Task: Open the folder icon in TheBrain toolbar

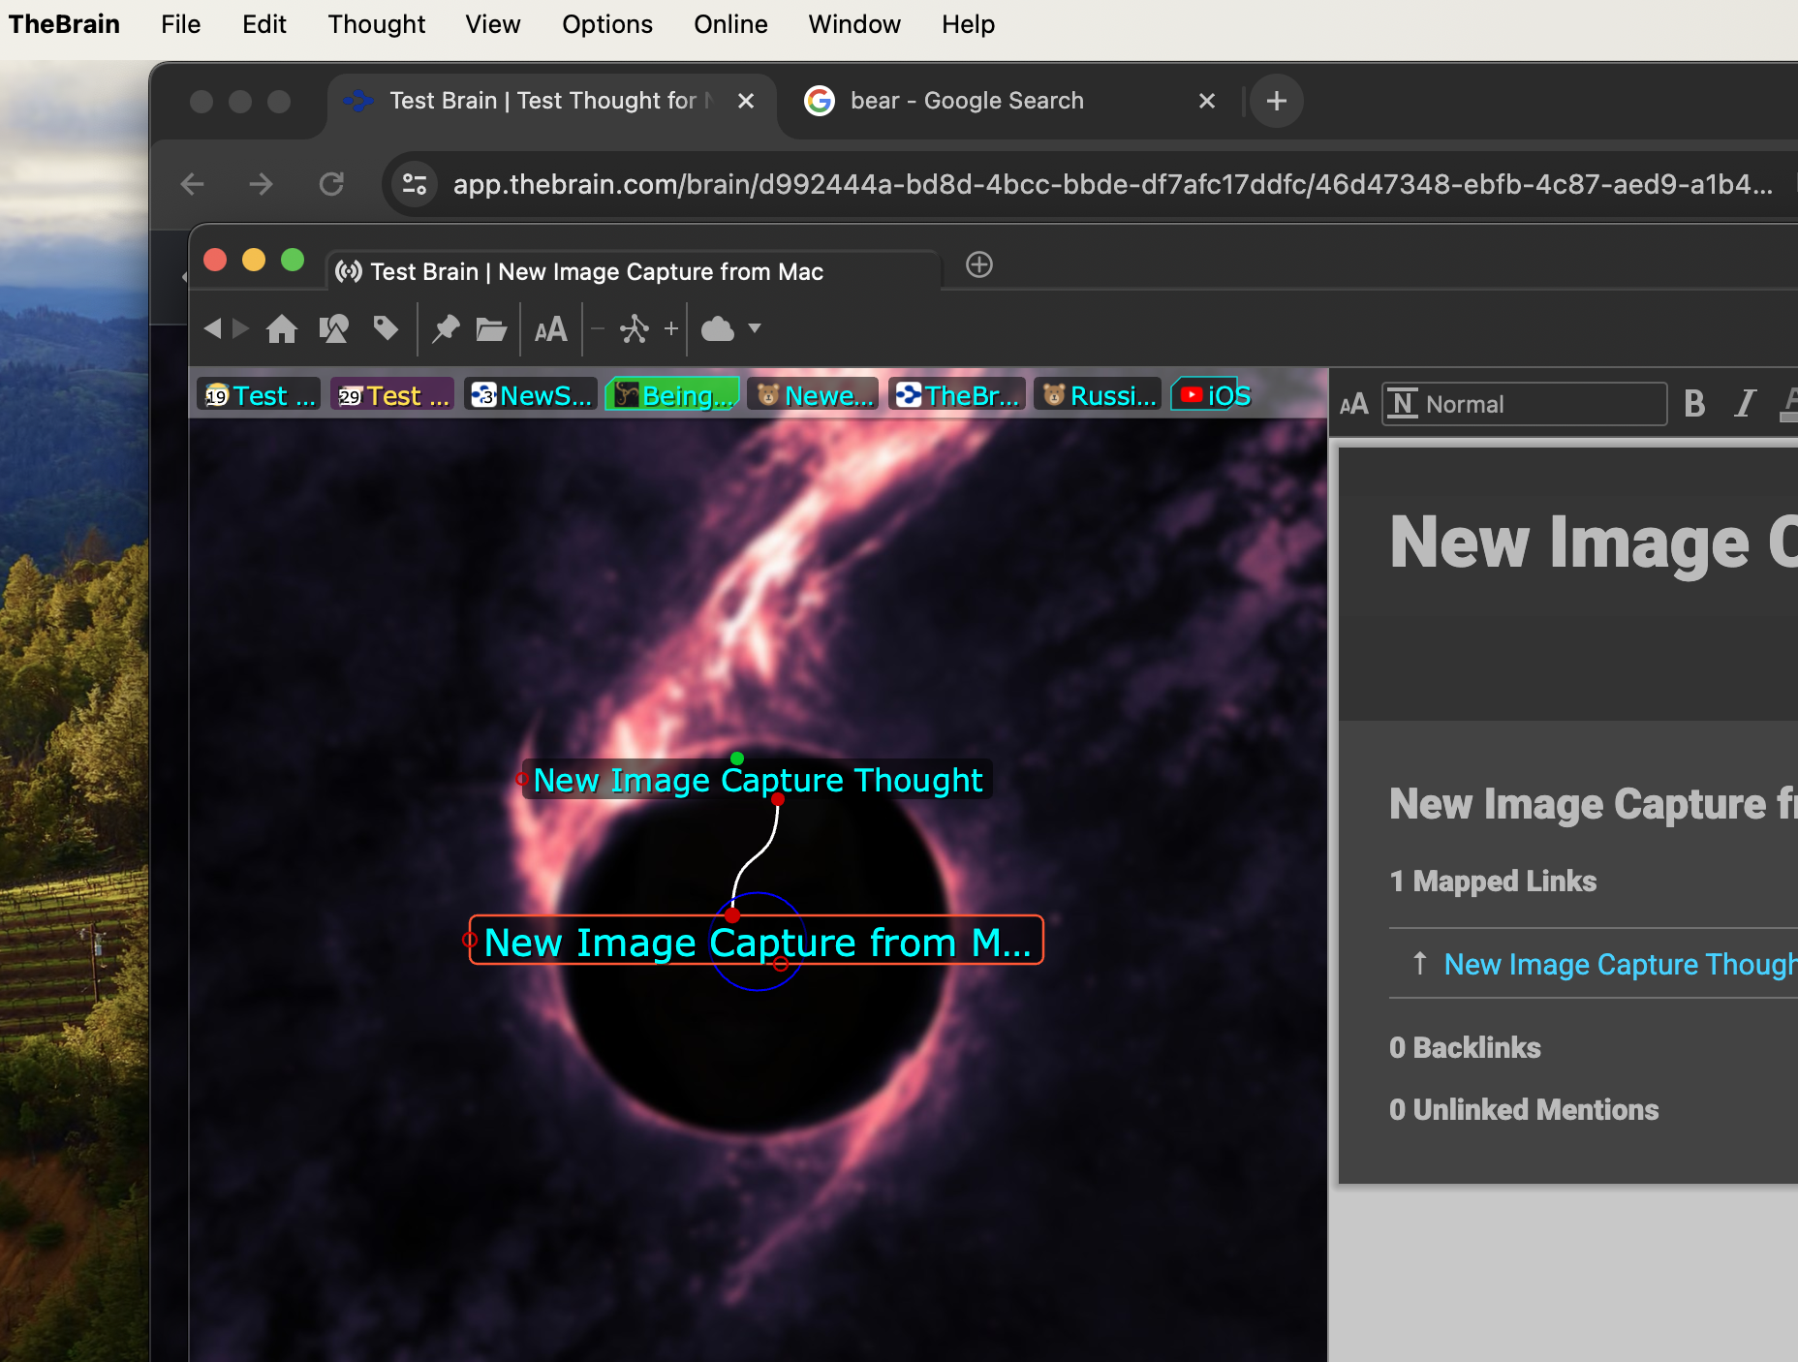Action: (x=492, y=329)
